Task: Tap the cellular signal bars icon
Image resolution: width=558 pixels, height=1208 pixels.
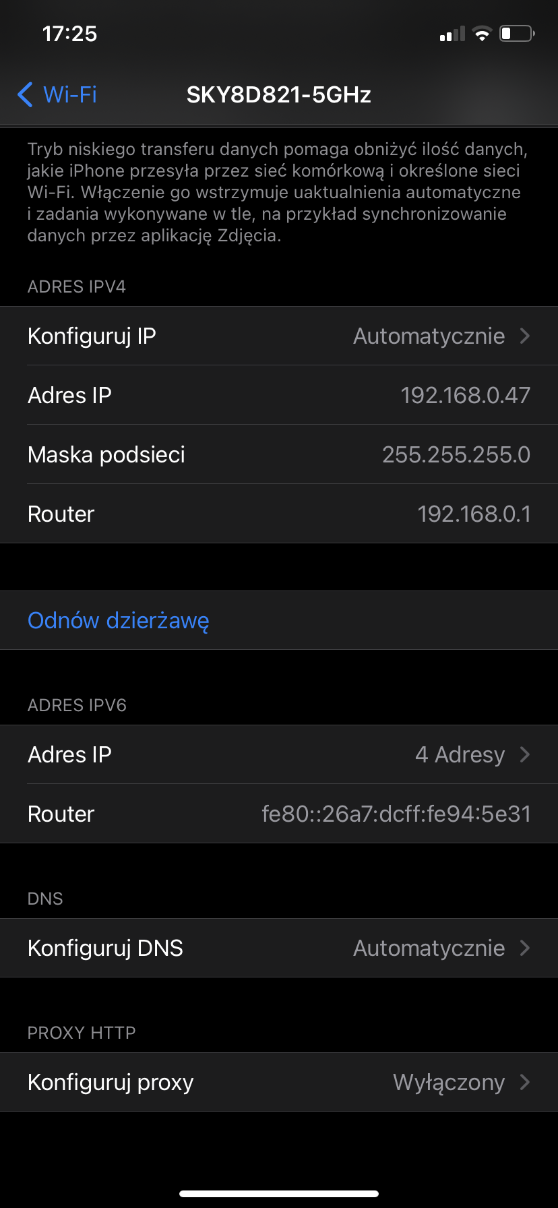Action: (452, 34)
